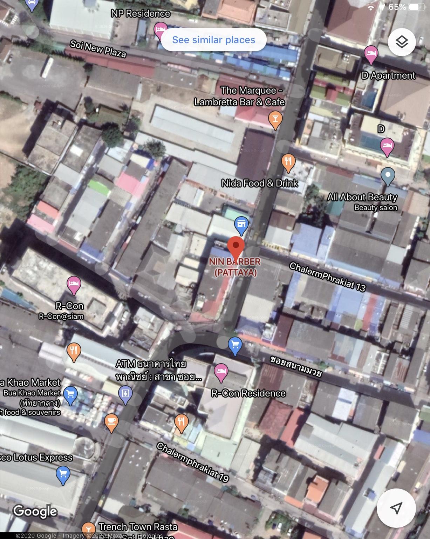This screenshot has width=430, height=539.
Task: Tap the ChalermPhrakiat 13 street label
Action: click(327, 277)
